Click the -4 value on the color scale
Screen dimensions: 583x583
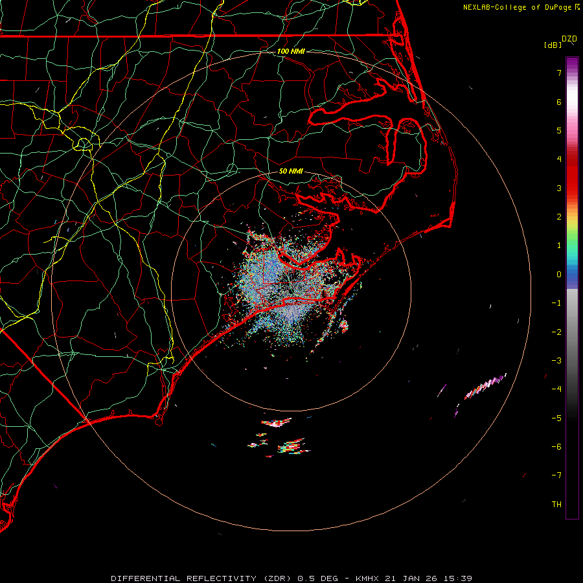pyautogui.click(x=556, y=389)
